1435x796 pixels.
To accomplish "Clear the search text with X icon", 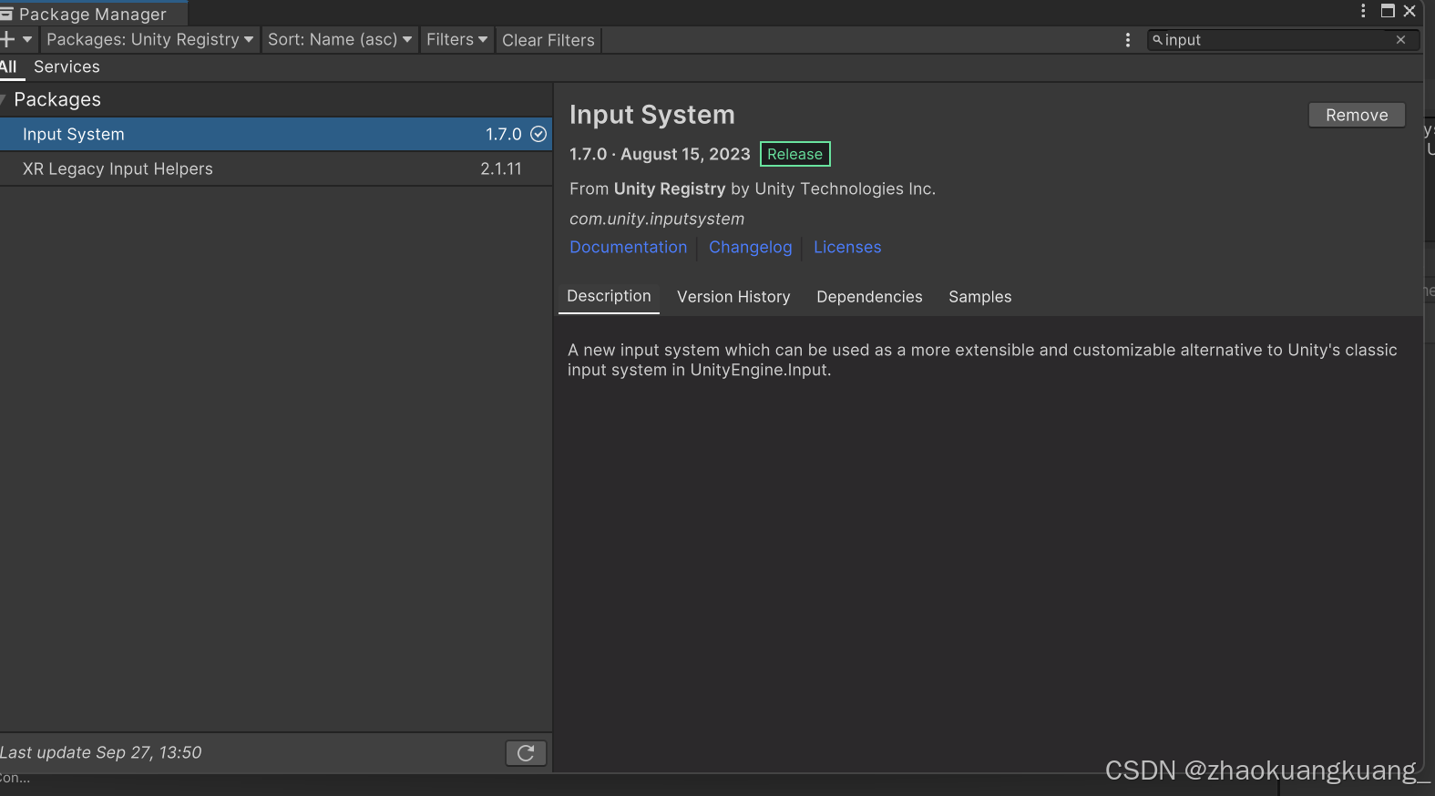I will point(1400,40).
